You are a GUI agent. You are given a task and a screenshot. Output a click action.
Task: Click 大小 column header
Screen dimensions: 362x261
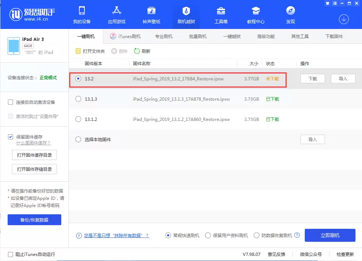(254, 64)
